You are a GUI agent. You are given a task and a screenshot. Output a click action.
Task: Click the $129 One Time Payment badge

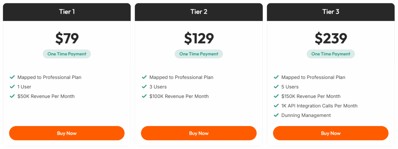tap(199, 54)
